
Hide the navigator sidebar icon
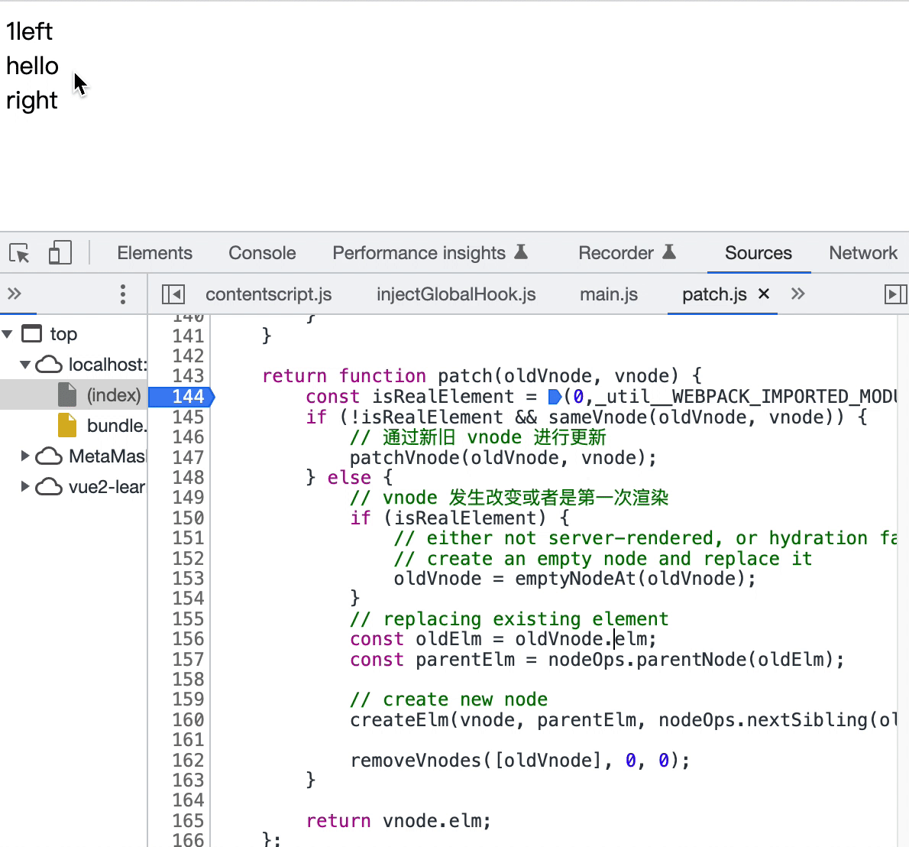[x=173, y=294]
